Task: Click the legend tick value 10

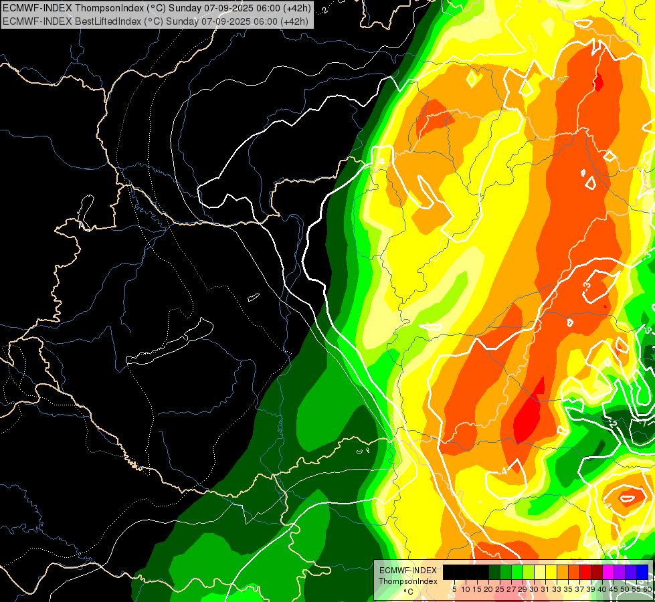Action: pyautogui.click(x=466, y=589)
